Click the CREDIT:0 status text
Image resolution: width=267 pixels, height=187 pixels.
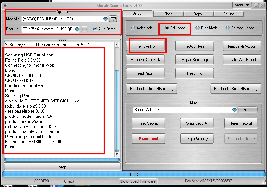click(x=41, y=181)
